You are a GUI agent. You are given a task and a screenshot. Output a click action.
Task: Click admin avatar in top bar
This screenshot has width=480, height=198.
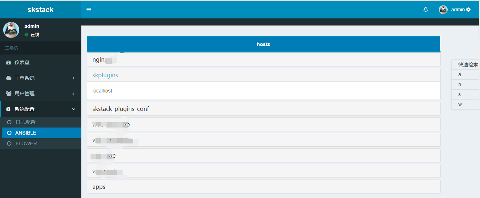point(443,10)
